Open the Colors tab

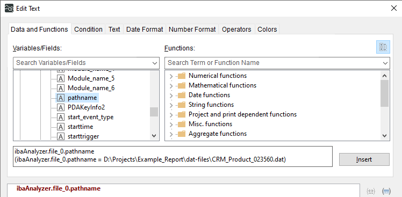click(267, 29)
